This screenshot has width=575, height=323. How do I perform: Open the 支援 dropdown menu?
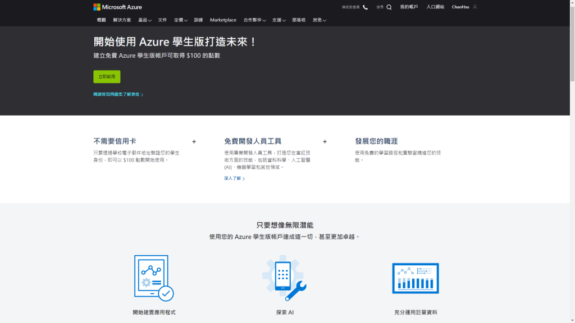click(x=279, y=20)
